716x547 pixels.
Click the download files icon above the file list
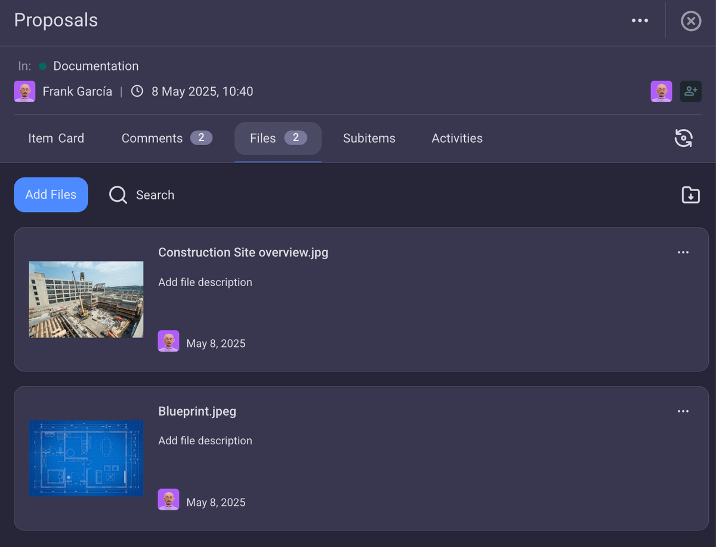pyautogui.click(x=690, y=195)
